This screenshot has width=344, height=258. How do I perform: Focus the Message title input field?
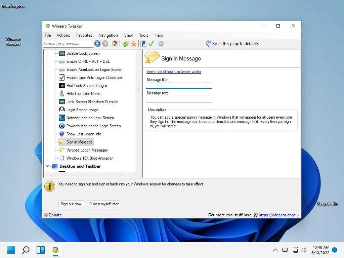click(x=179, y=86)
